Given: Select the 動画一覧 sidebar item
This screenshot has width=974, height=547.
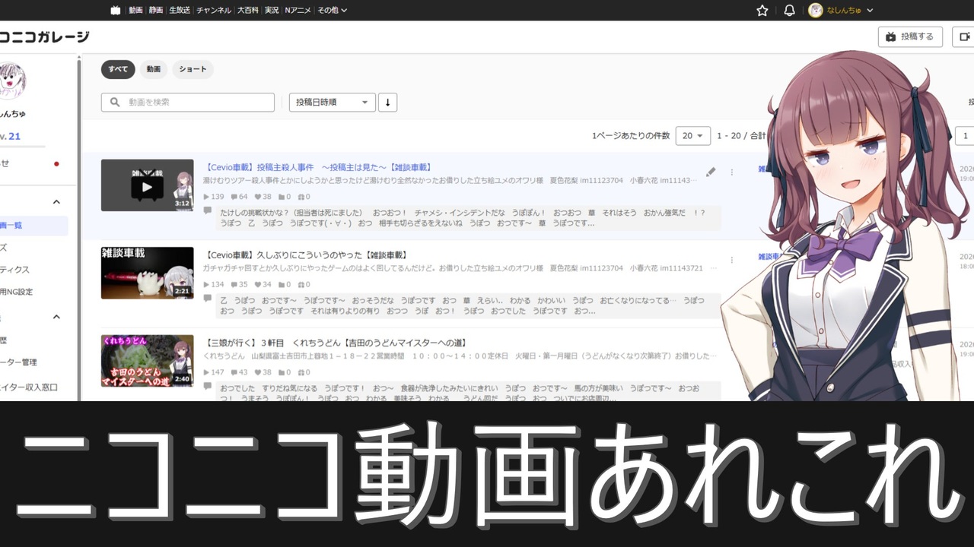Looking at the screenshot, I should [x=33, y=226].
